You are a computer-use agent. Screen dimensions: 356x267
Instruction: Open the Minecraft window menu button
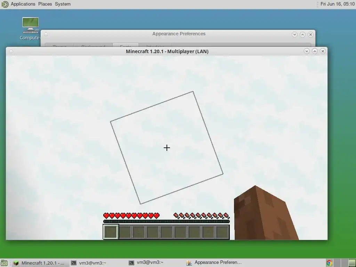point(11,51)
